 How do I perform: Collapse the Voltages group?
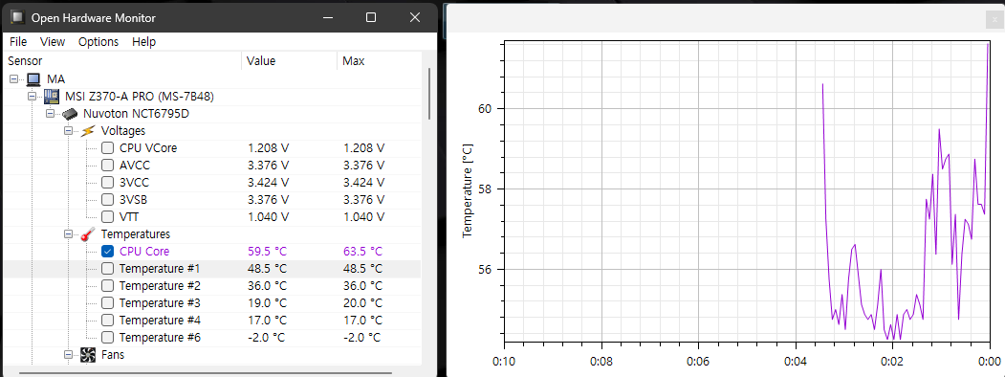69,131
